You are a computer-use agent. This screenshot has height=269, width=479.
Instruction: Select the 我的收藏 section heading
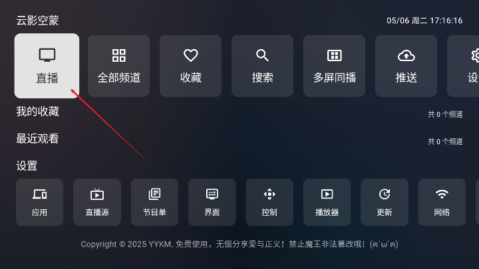[x=37, y=112]
